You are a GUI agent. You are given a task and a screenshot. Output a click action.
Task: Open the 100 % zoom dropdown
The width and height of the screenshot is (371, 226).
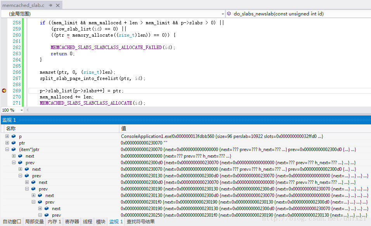(22, 110)
